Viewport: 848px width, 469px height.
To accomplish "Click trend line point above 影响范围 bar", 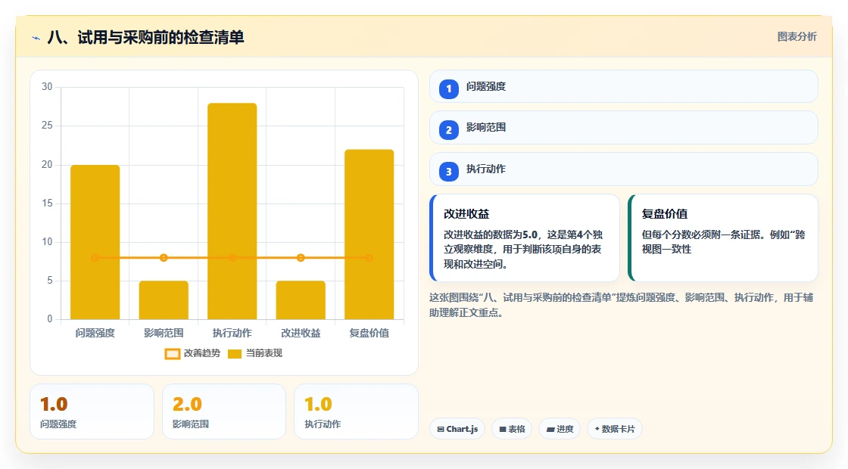I will click(x=164, y=258).
